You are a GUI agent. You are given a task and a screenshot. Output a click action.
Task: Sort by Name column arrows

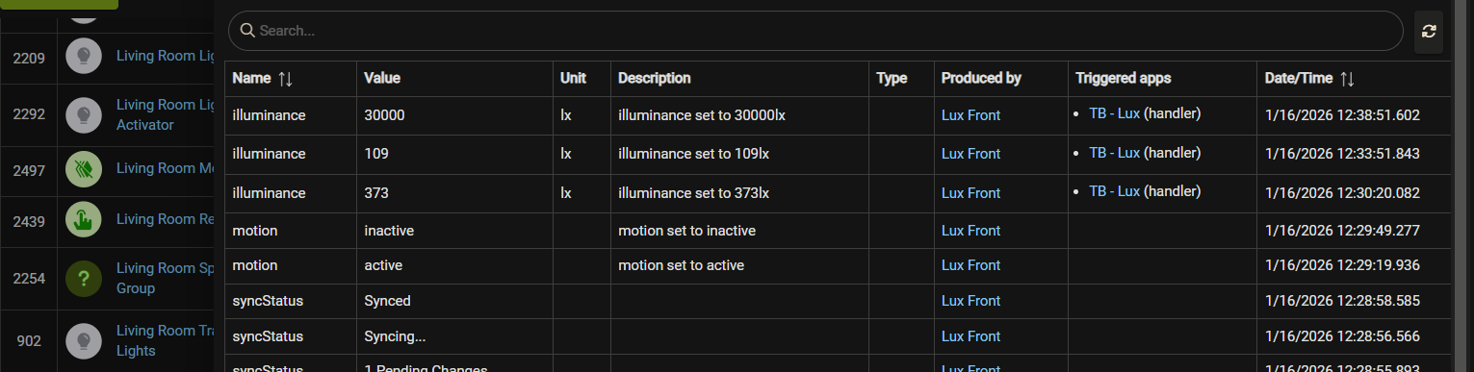click(x=285, y=79)
